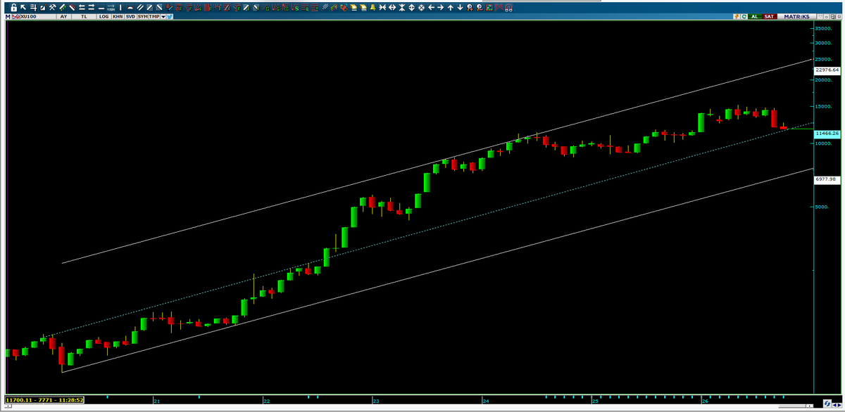Shift chart left with left arrow

(x=431, y=8)
